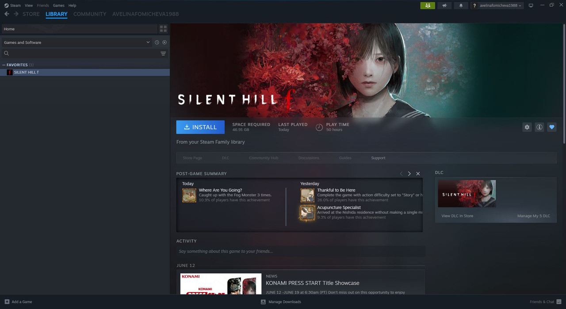Show ready to play games icon
Image resolution: width=566 pixels, height=309 pixels.
[x=164, y=42]
